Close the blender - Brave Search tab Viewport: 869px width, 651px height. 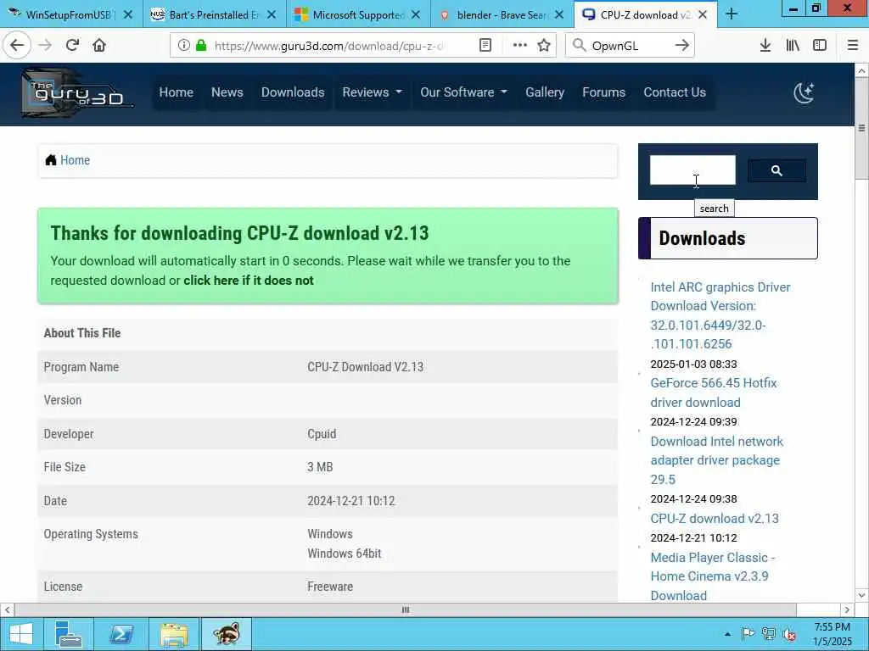click(x=559, y=14)
